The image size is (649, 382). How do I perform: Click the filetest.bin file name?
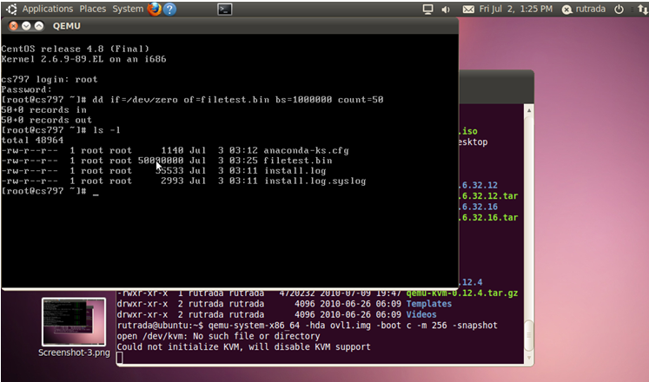click(298, 161)
